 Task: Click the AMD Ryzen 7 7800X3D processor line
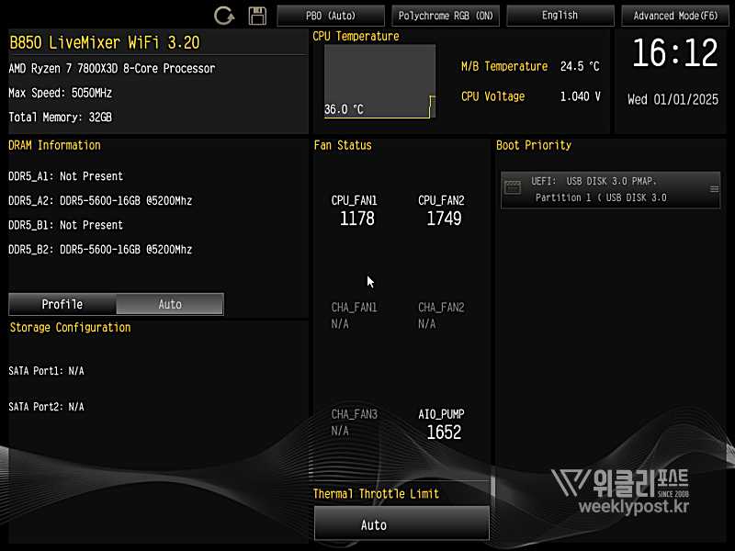click(x=112, y=68)
